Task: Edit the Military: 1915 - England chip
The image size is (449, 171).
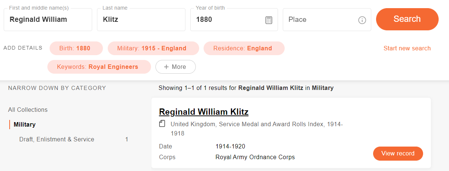Action: click(153, 48)
